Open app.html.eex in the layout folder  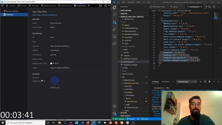(132, 101)
